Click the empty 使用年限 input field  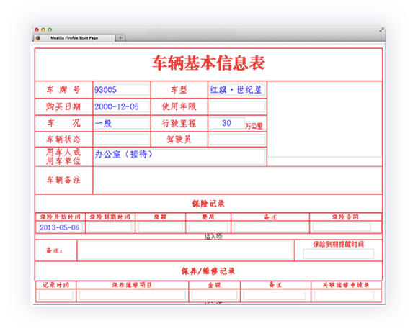[236, 106]
